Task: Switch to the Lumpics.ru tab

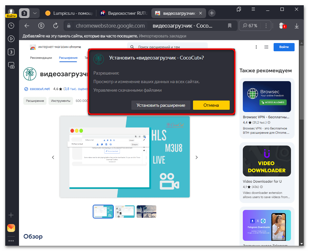Action: click(x=69, y=13)
